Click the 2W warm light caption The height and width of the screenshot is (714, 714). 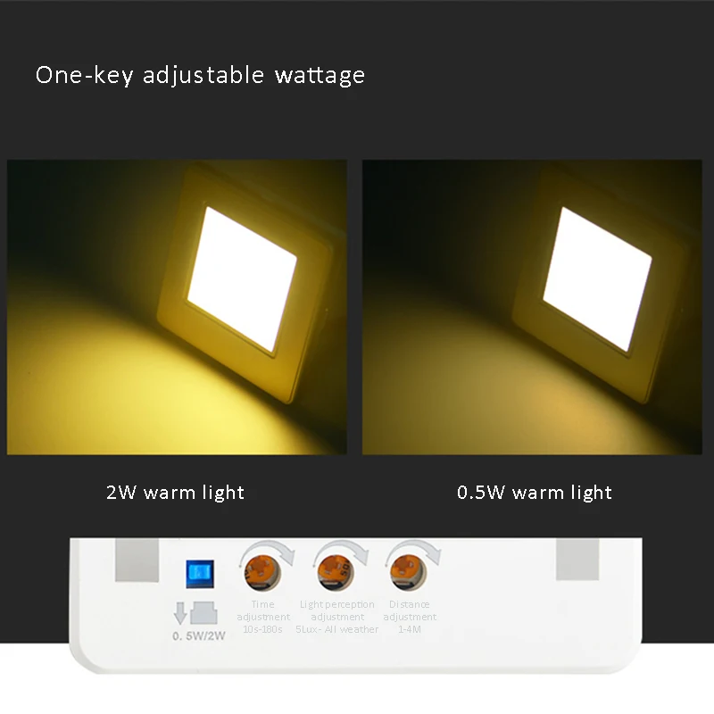175,493
